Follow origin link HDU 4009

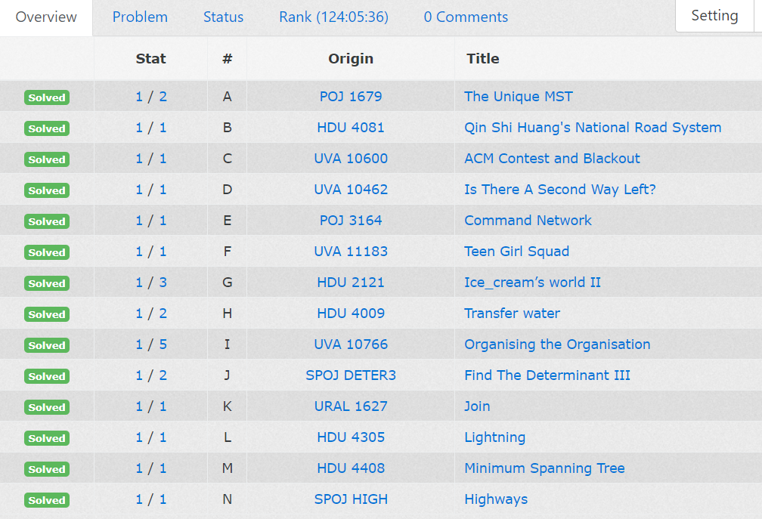pyautogui.click(x=351, y=314)
